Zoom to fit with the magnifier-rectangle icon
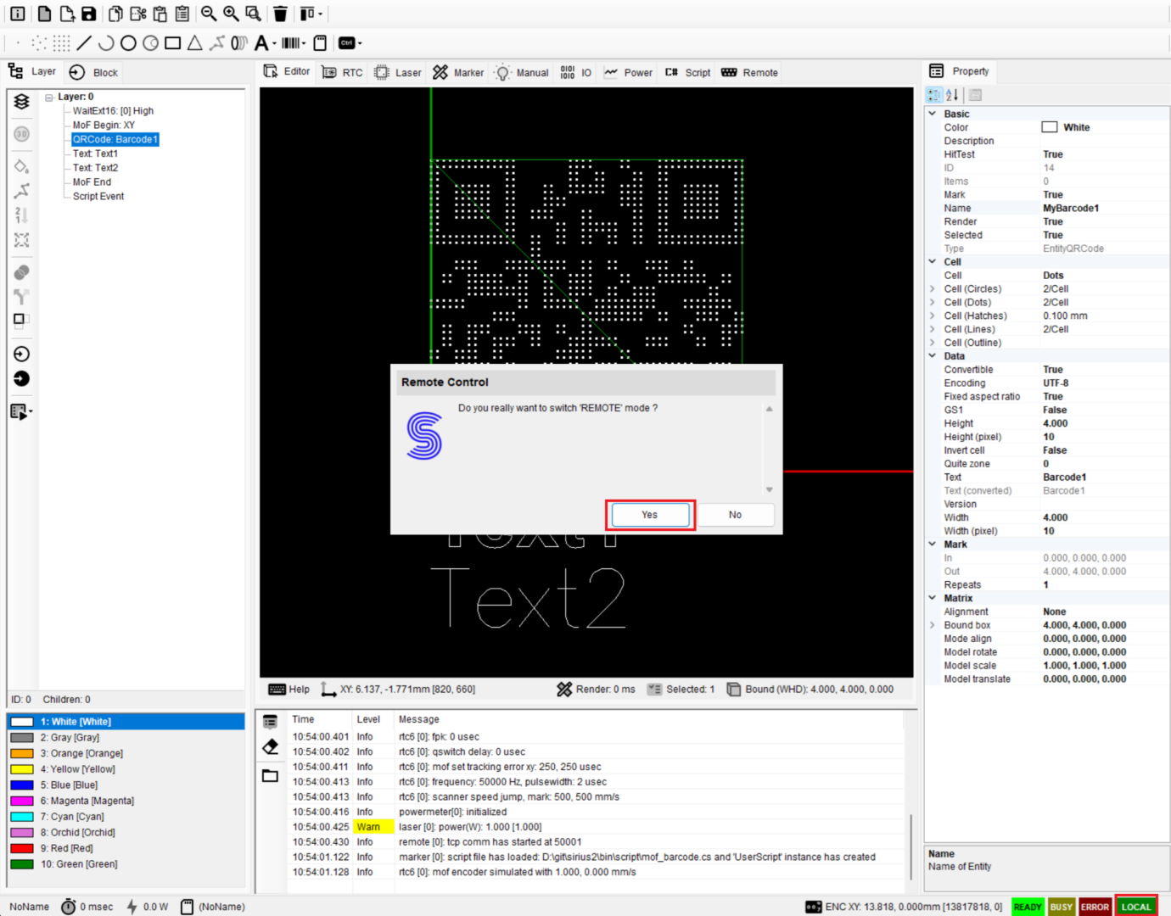Image resolution: width=1171 pixels, height=916 pixels. pos(253,14)
